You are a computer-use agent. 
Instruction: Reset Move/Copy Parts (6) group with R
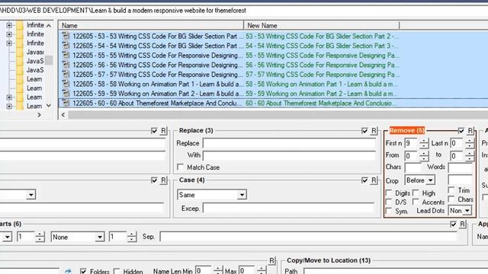click(463, 224)
